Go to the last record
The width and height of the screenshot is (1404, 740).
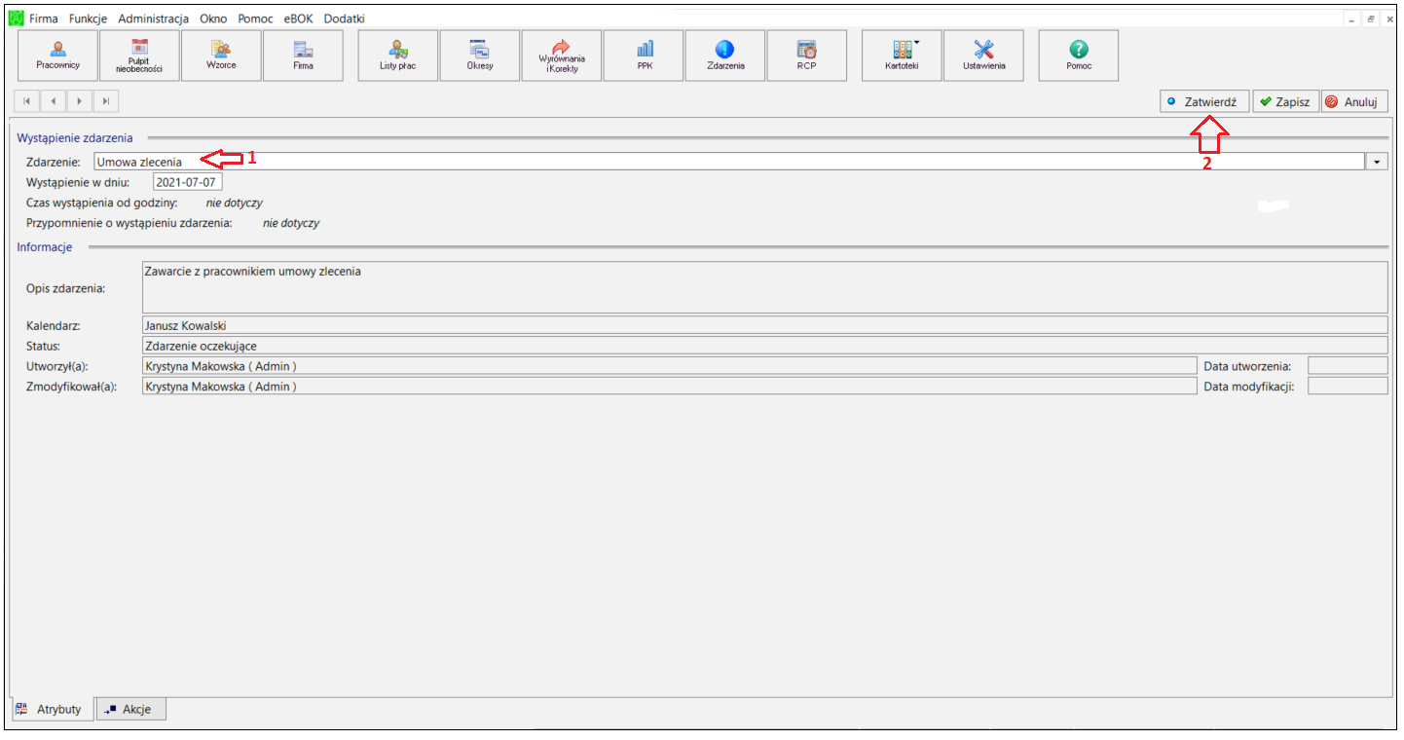[105, 101]
